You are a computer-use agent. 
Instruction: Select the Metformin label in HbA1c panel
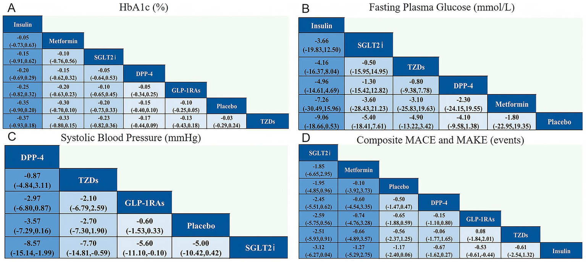point(63,41)
